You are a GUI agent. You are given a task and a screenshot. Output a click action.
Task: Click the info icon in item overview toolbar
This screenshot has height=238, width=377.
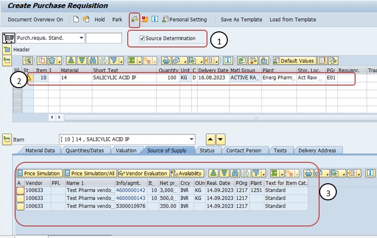coord(227,61)
